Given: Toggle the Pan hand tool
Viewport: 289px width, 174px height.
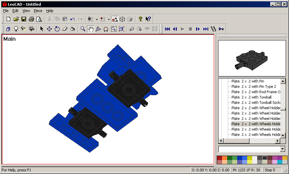Looking at the screenshot, I should [x=91, y=29].
